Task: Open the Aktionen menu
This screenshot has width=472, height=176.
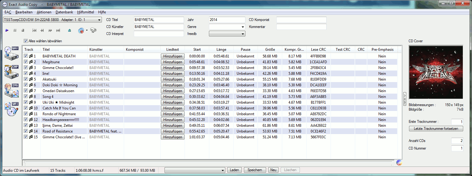Action: click(44, 12)
